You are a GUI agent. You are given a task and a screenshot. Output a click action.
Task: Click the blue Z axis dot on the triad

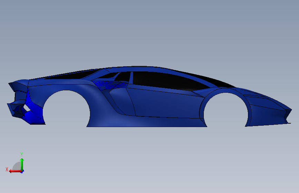point(22,172)
